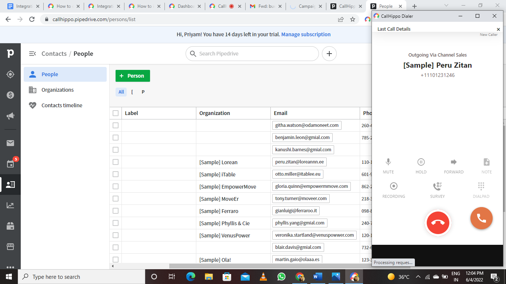
Task: Open WhatsApp from taskbar
Action: tap(282, 277)
